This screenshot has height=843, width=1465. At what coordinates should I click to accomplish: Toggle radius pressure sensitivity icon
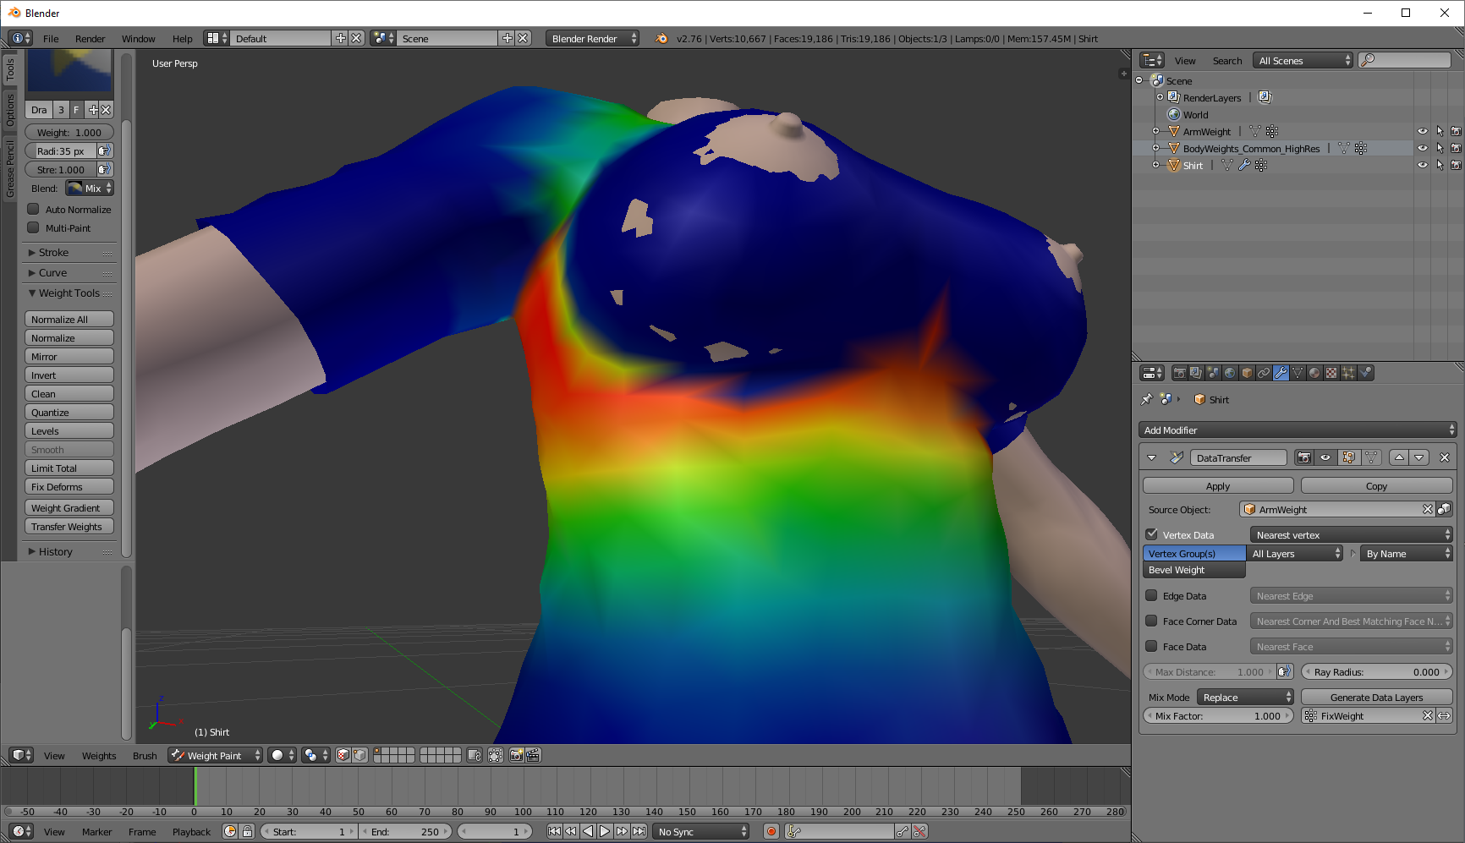[x=105, y=151]
